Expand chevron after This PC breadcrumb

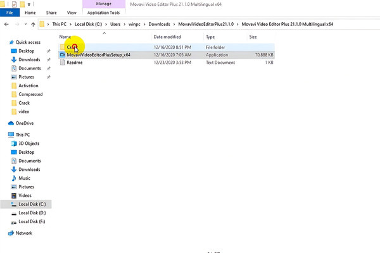(70, 24)
